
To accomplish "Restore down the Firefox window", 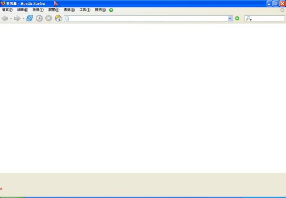I will point(276,3).
